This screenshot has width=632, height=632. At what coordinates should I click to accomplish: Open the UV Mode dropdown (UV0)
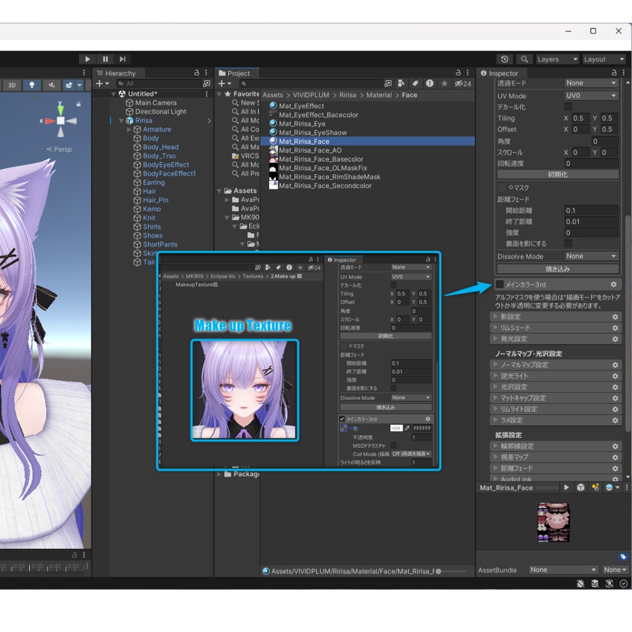pyautogui.click(x=591, y=96)
